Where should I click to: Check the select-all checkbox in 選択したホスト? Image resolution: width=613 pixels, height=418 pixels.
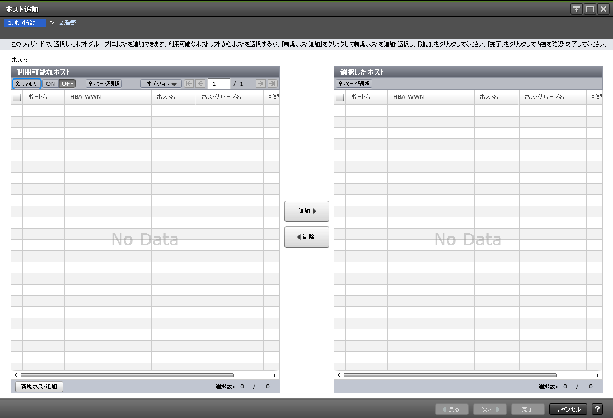click(339, 96)
